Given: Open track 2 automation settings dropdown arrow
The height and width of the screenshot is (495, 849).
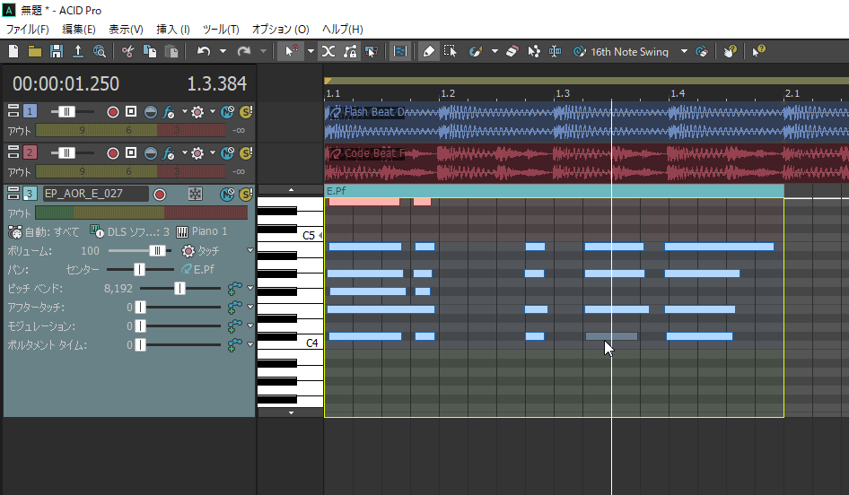Looking at the screenshot, I should 212,152.
